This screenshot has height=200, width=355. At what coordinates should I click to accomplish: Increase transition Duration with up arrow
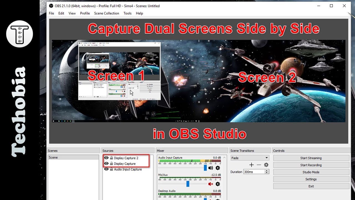pyautogui.click(x=267, y=171)
